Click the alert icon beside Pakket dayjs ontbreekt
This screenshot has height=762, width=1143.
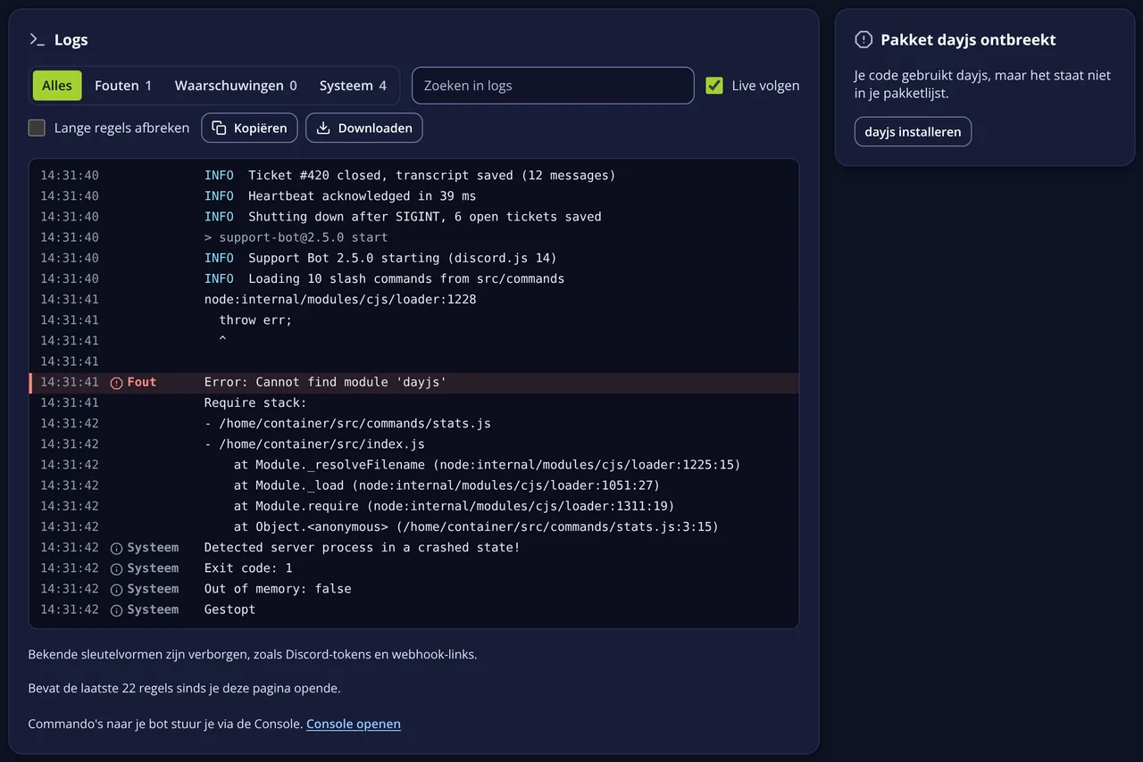click(864, 39)
